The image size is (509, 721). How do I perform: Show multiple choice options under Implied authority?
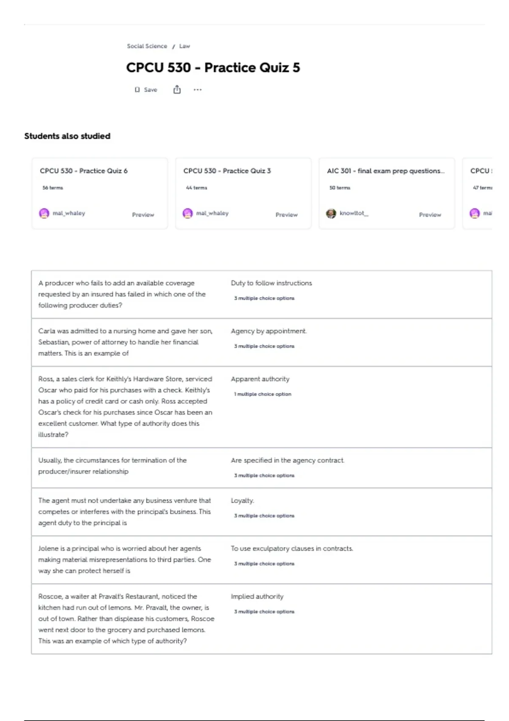[264, 612]
